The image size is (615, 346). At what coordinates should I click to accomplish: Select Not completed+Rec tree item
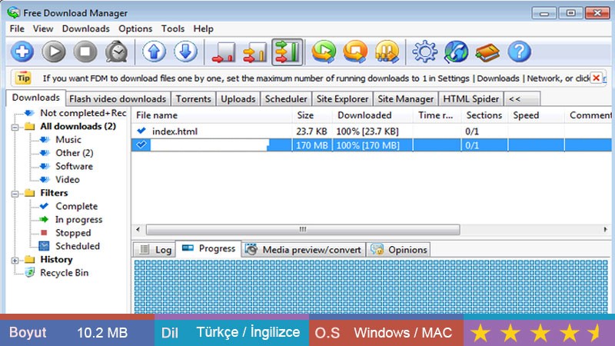click(x=83, y=113)
